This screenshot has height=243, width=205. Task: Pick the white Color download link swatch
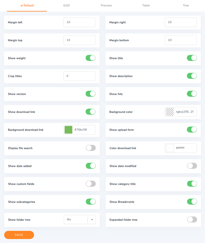pyautogui.click(x=170, y=148)
